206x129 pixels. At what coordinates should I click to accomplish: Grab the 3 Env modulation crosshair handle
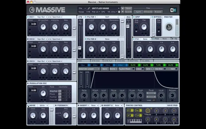click(114, 65)
